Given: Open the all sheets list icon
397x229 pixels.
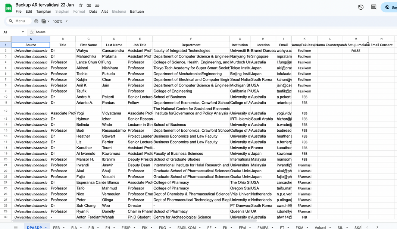Looking at the screenshot, I should tap(16, 227).
